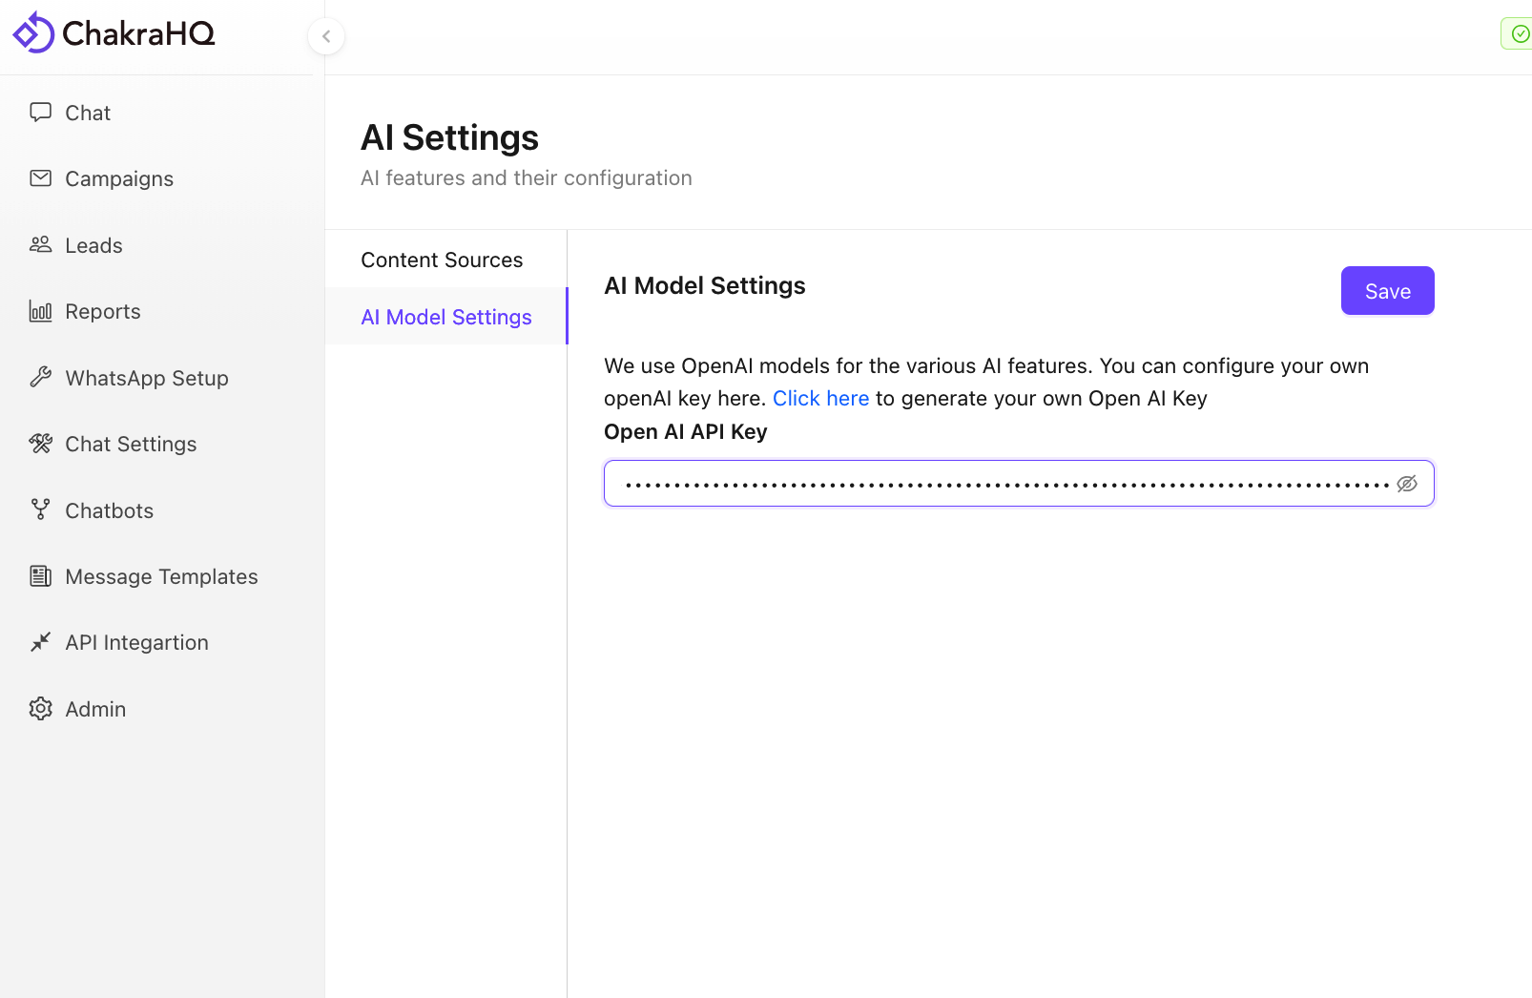This screenshot has width=1532, height=998.
Task: Open Chatbots via the branch icon
Action: coord(40,510)
